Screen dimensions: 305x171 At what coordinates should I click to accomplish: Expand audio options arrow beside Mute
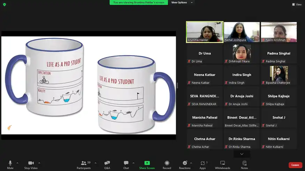click(x=17, y=163)
